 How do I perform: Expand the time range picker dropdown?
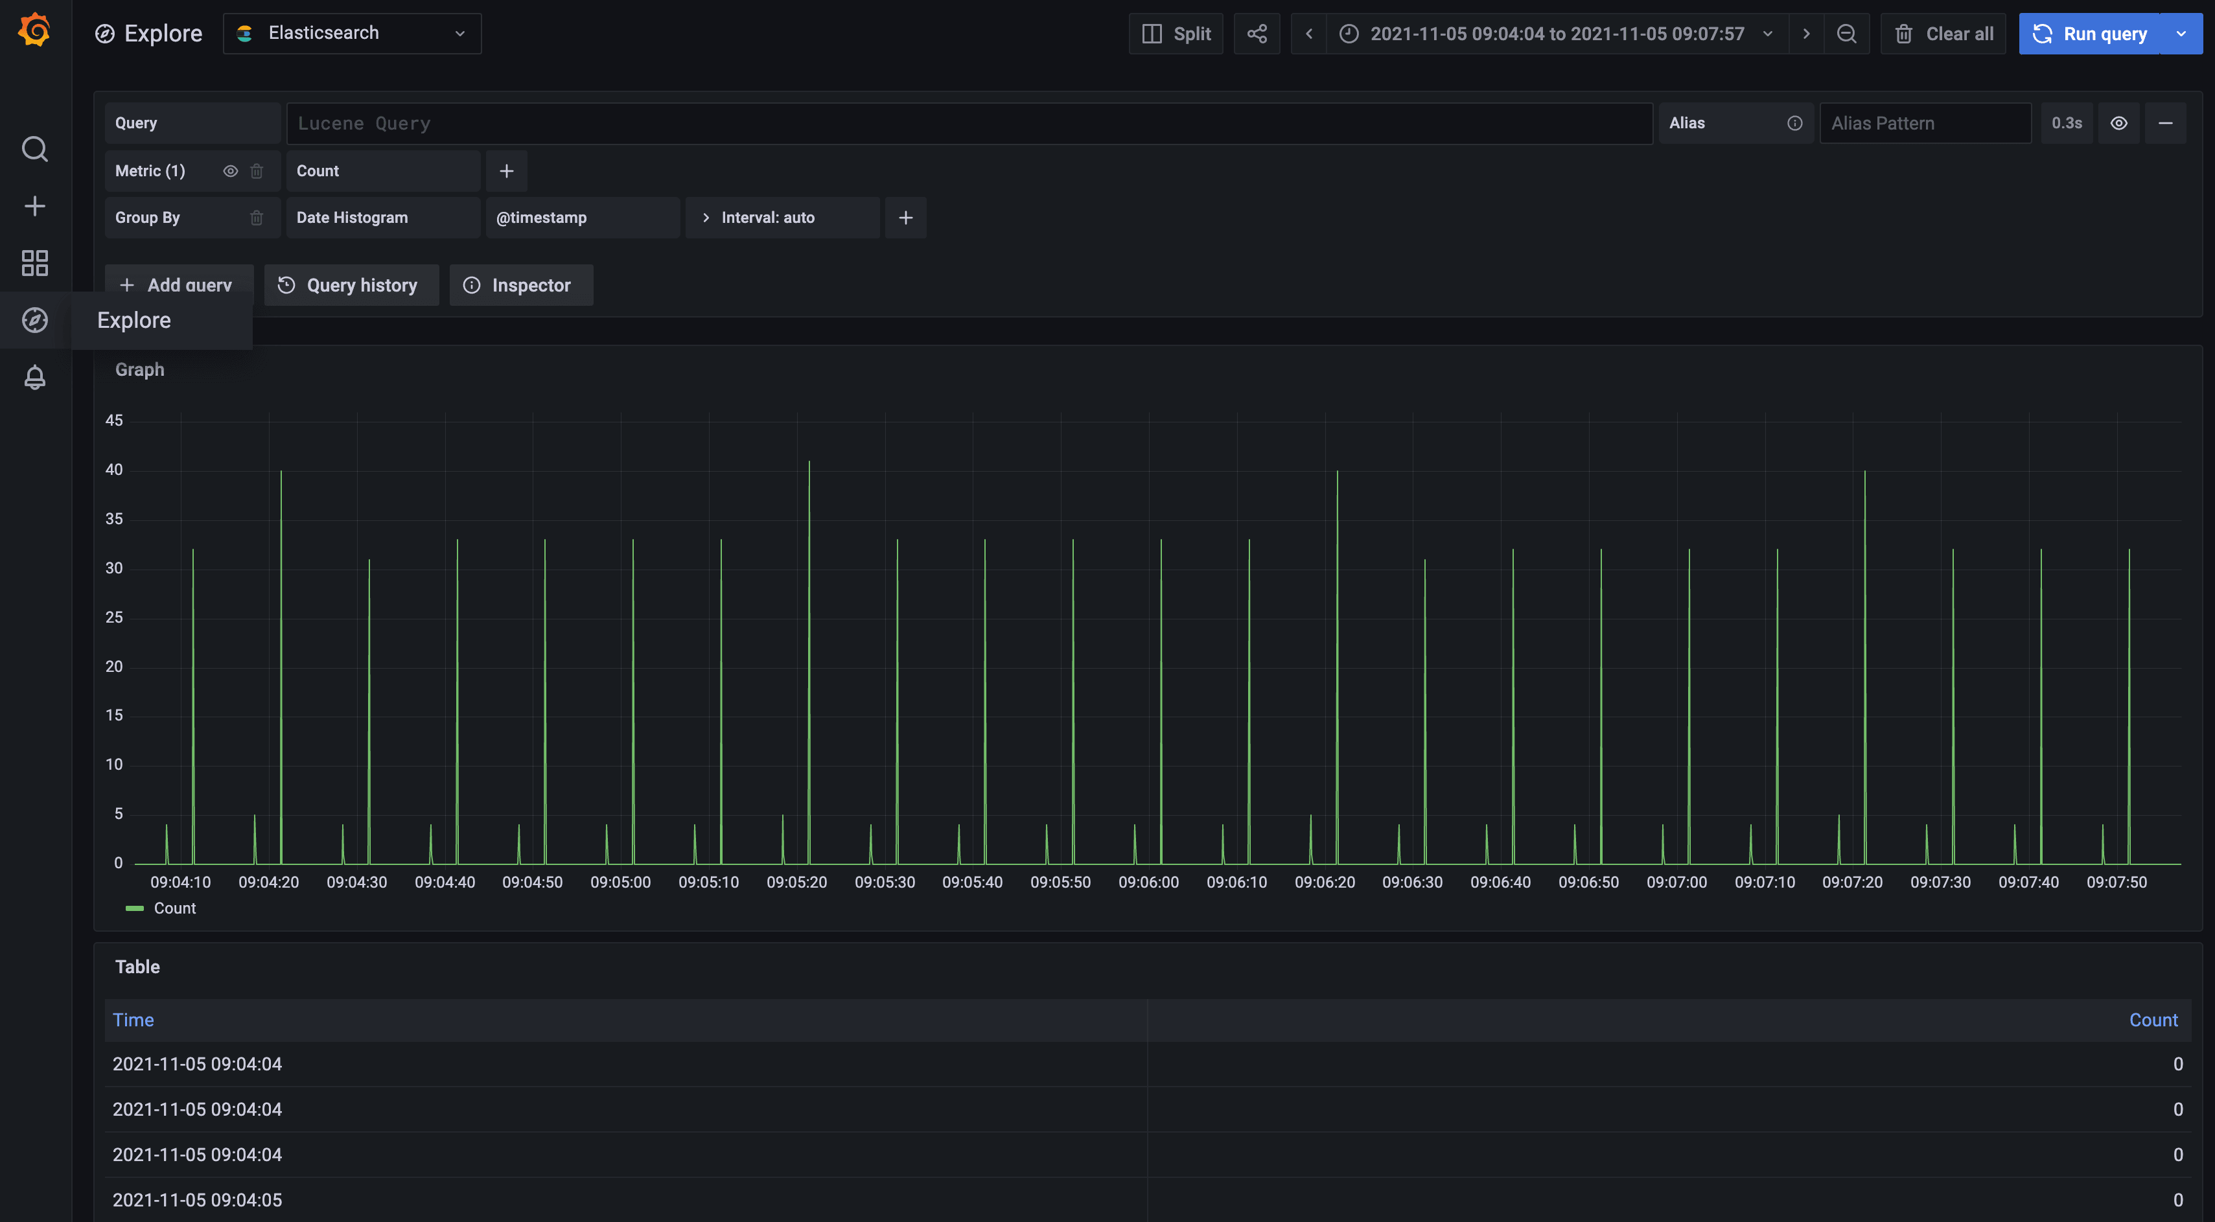pyautogui.click(x=1767, y=34)
